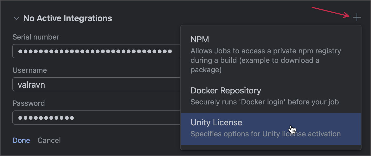The height and width of the screenshot is (156, 371).
Task: Click the Unity license activation description text
Action: point(265,134)
